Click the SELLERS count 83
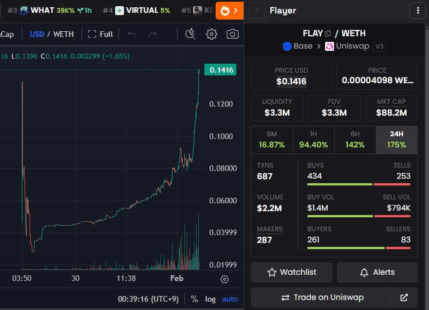The image size is (429, 310). point(406,240)
